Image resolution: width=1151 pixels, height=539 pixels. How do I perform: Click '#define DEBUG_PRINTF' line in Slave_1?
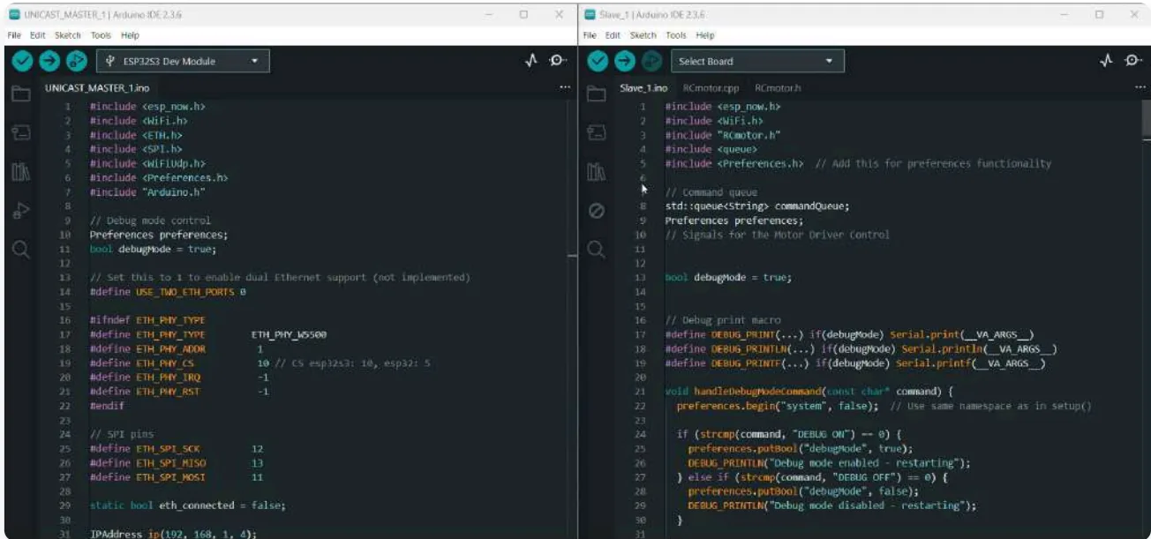point(856,363)
